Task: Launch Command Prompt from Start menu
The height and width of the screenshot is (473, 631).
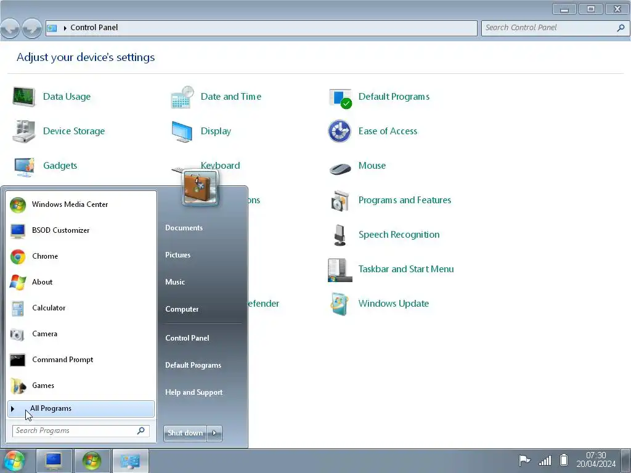Action: coord(81,360)
